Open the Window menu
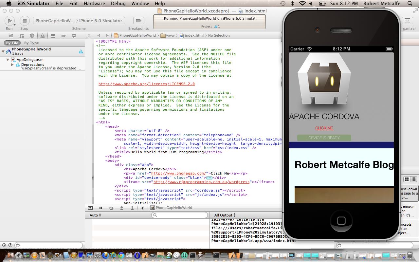This screenshot has height=262, width=419. pos(140,4)
